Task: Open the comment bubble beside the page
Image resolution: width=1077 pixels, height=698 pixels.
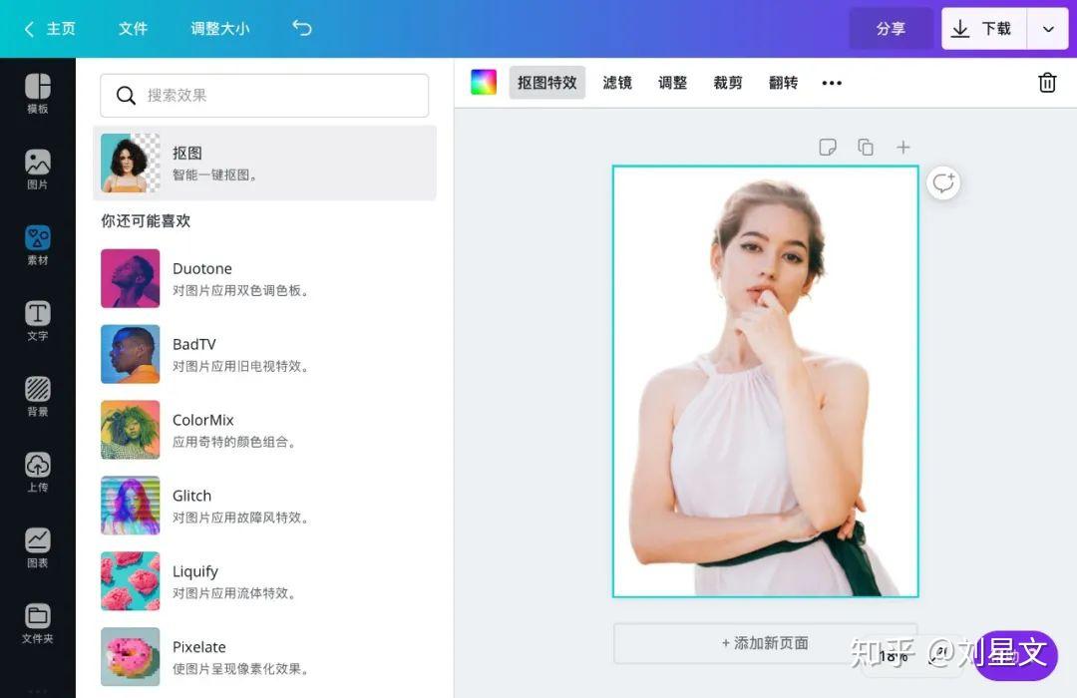Action: [x=942, y=182]
